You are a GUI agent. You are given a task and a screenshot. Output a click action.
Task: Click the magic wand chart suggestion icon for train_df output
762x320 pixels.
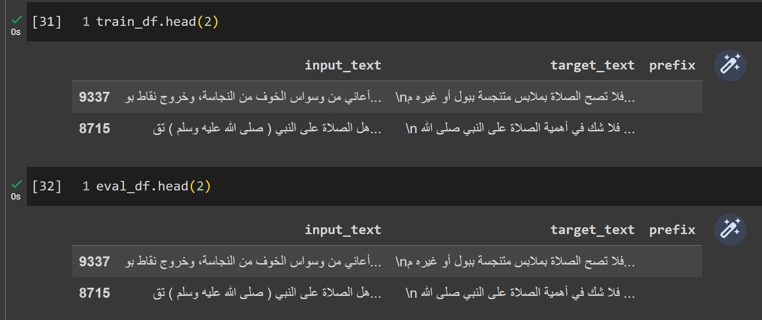tap(730, 65)
